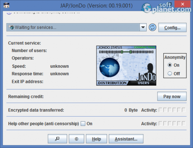Screen dimensions: 193x148
Task: Click the Anonymity panel title
Action: (x=175, y=57)
